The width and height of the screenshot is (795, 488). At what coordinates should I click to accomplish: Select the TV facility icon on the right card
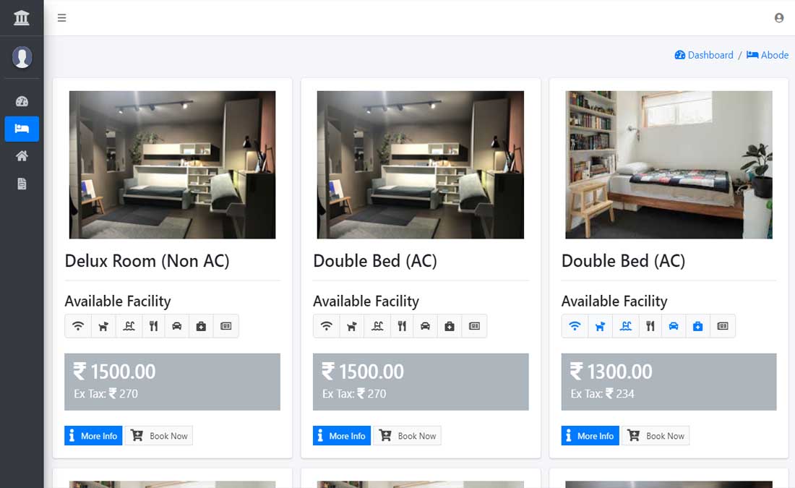[723, 326]
